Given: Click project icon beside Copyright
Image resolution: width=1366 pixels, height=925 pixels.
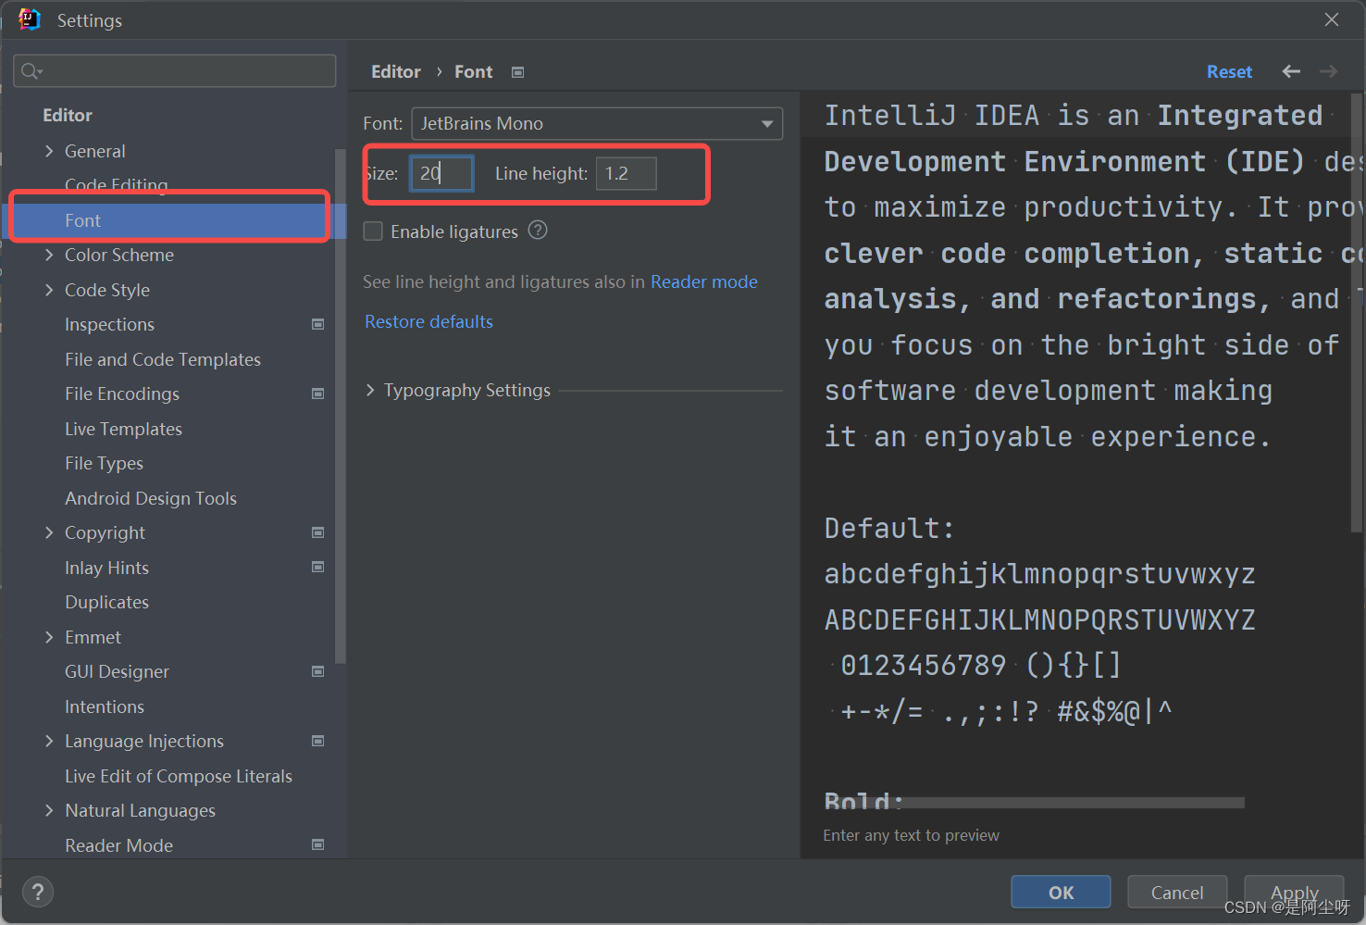Looking at the screenshot, I should pyautogui.click(x=318, y=532).
